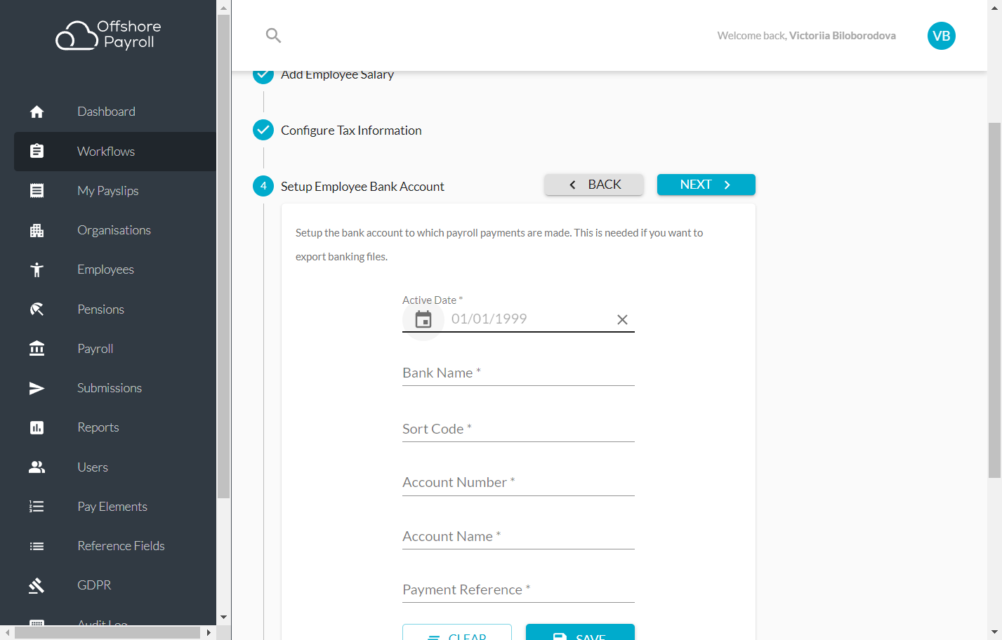Click the Active Date text field
1002x640 pixels.
click(x=528, y=319)
